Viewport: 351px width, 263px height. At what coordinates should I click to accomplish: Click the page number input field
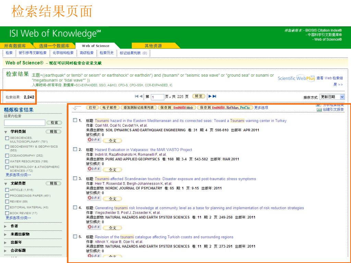[x=157, y=97]
